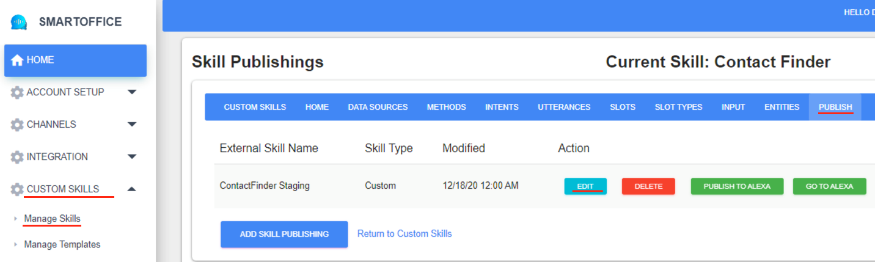
Task: Expand the Channels menu arrow
Action: coord(131,125)
